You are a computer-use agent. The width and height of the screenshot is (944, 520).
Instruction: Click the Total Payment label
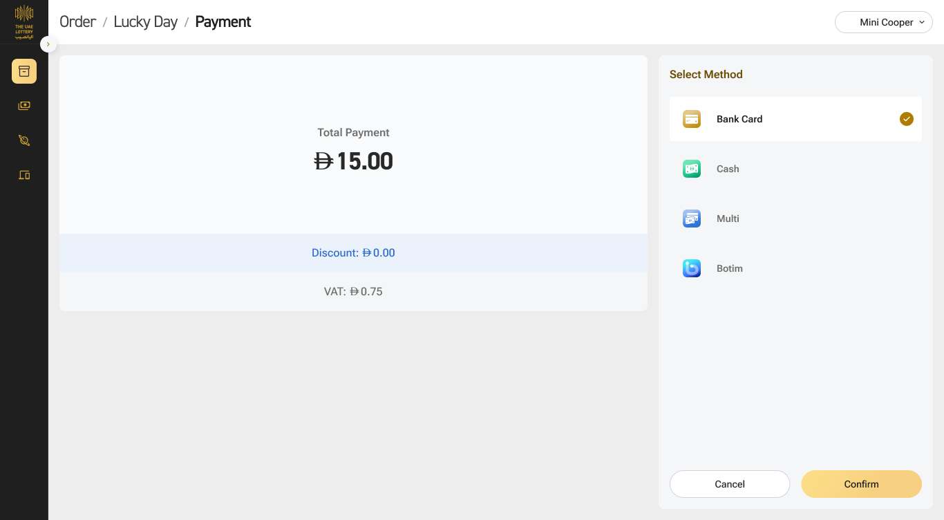click(x=354, y=133)
